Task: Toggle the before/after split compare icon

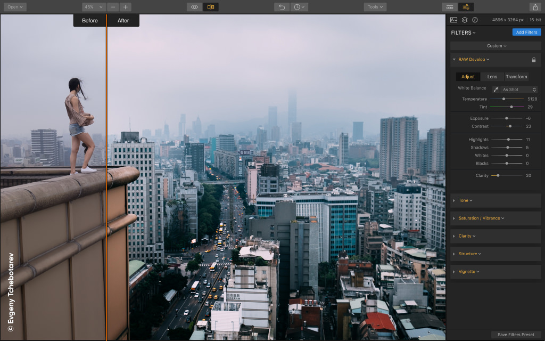Action: coord(211,7)
